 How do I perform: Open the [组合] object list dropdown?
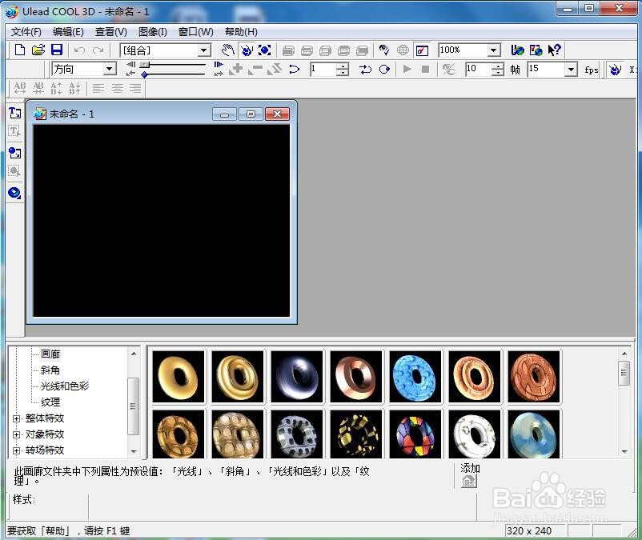click(x=204, y=50)
